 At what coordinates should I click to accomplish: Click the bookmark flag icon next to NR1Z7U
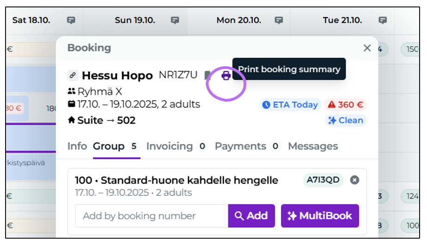(207, 75)
